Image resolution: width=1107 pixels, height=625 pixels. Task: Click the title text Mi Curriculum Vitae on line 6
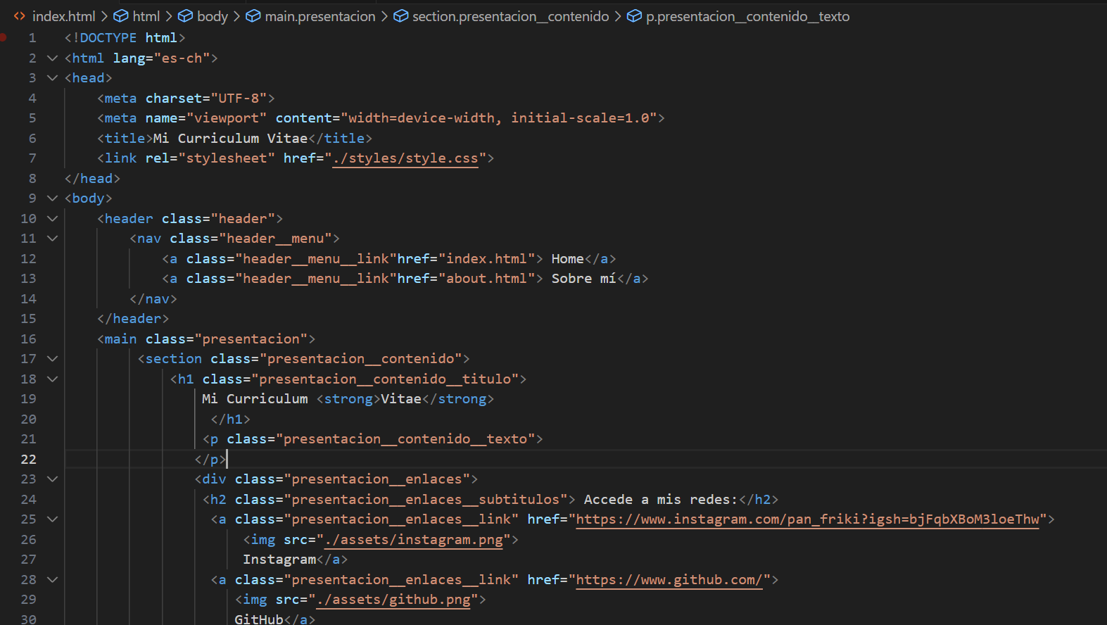click(231, 138)
